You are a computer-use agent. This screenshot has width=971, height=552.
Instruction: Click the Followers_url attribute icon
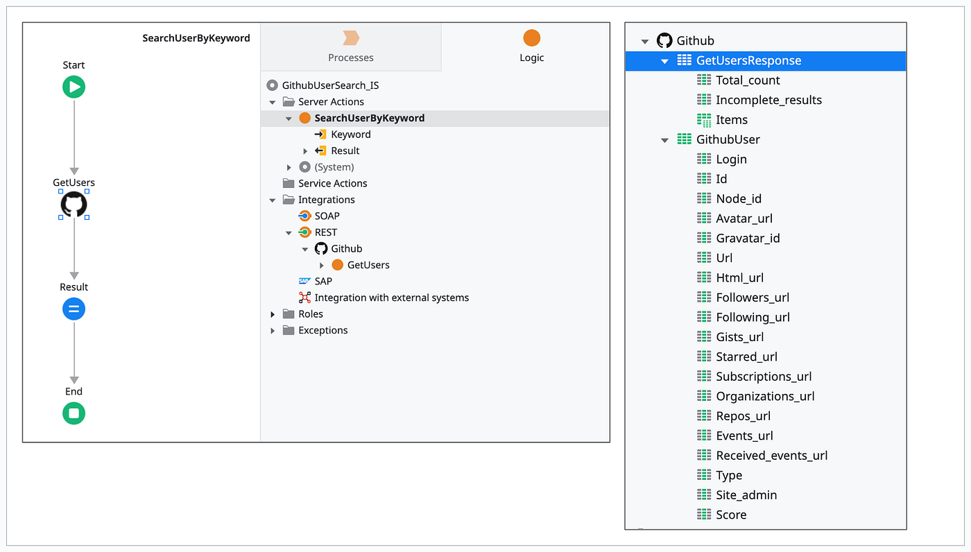point(704,297)
